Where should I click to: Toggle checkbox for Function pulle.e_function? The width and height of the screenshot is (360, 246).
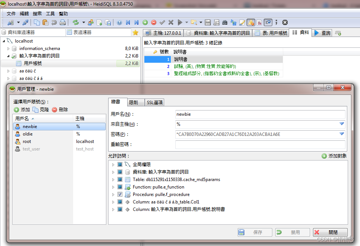tap(120, 187)
